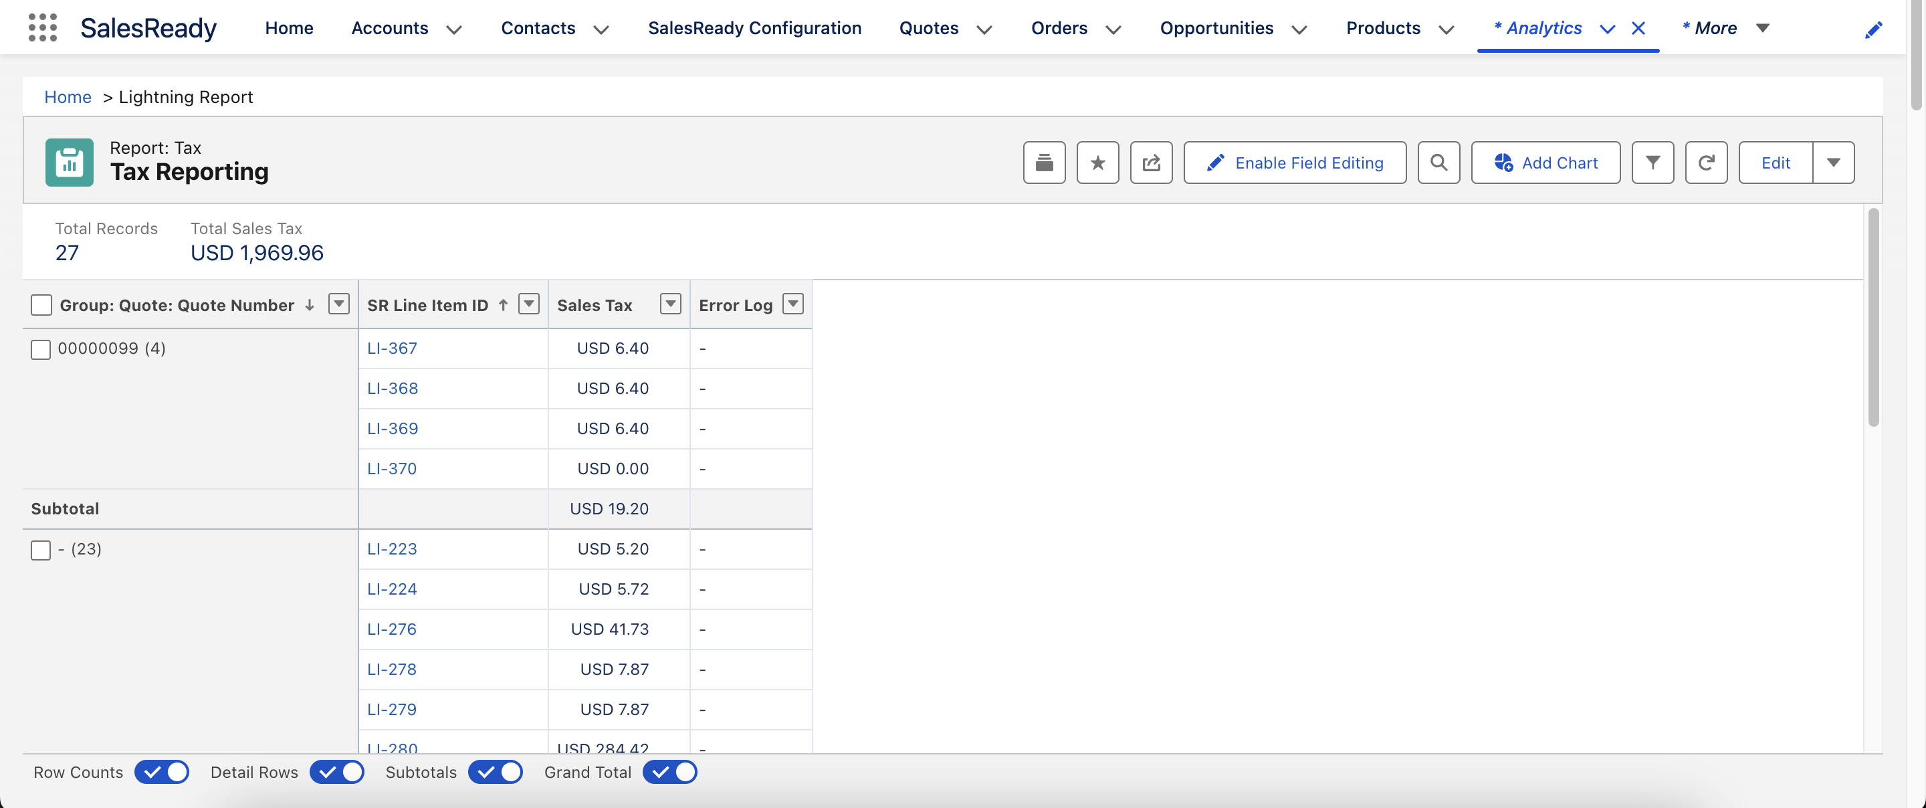The width and height of the screenshot is (1926, 808).
Task: Disable the Subtotals toggle
Action: (x=495, y=771)
